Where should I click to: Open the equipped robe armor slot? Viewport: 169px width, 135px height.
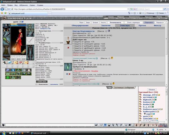(6, 50)
